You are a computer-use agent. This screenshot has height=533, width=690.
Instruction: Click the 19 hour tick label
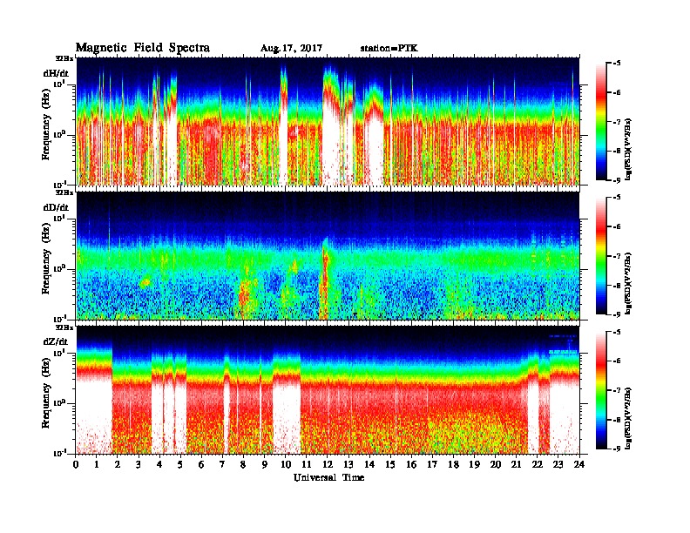click(x=474, y=465)
